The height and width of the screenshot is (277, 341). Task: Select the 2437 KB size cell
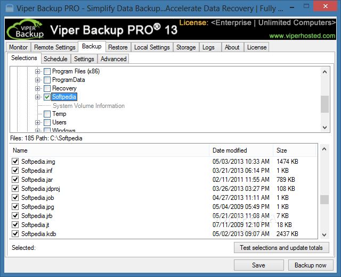[287, 234]
